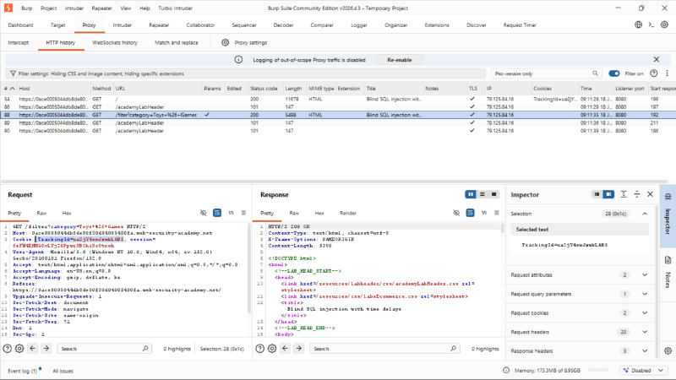Viewport: 676px width, 380px height.
Task: Switch to WebSockets history sub-tab
Action: 115,43
